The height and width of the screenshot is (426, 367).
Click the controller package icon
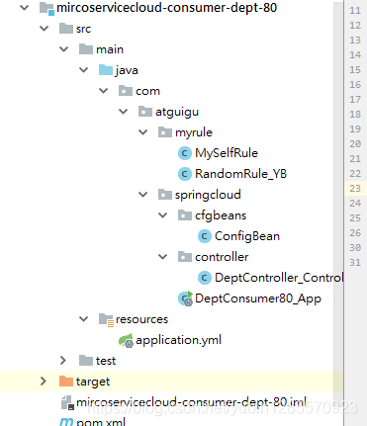pyautogui.click(x=185, y=257)
